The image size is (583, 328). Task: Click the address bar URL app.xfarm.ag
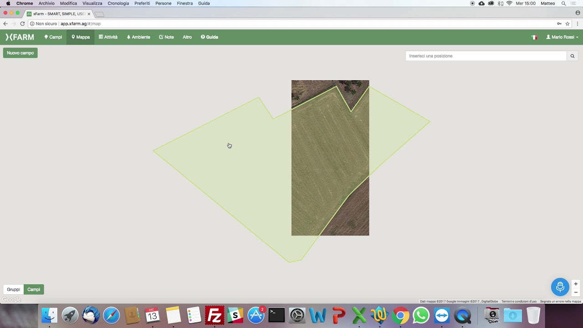click(x=81, y=24)
